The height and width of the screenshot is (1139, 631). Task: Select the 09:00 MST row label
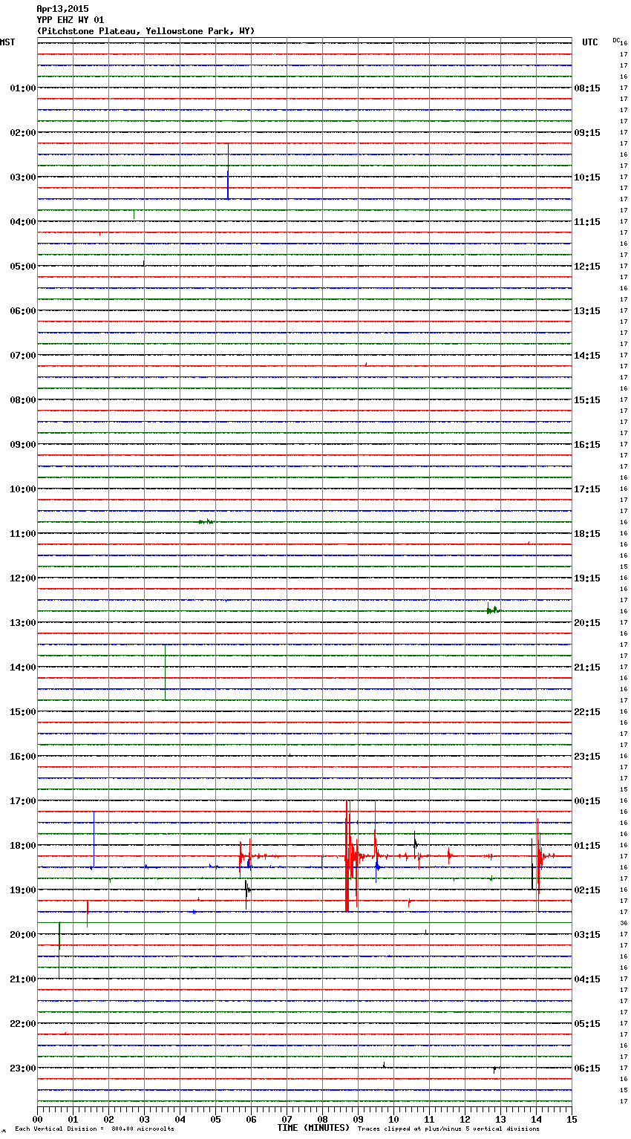click(x=23, y=445)
